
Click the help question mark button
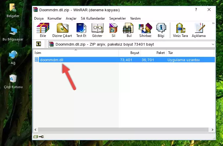click(196, 10)
